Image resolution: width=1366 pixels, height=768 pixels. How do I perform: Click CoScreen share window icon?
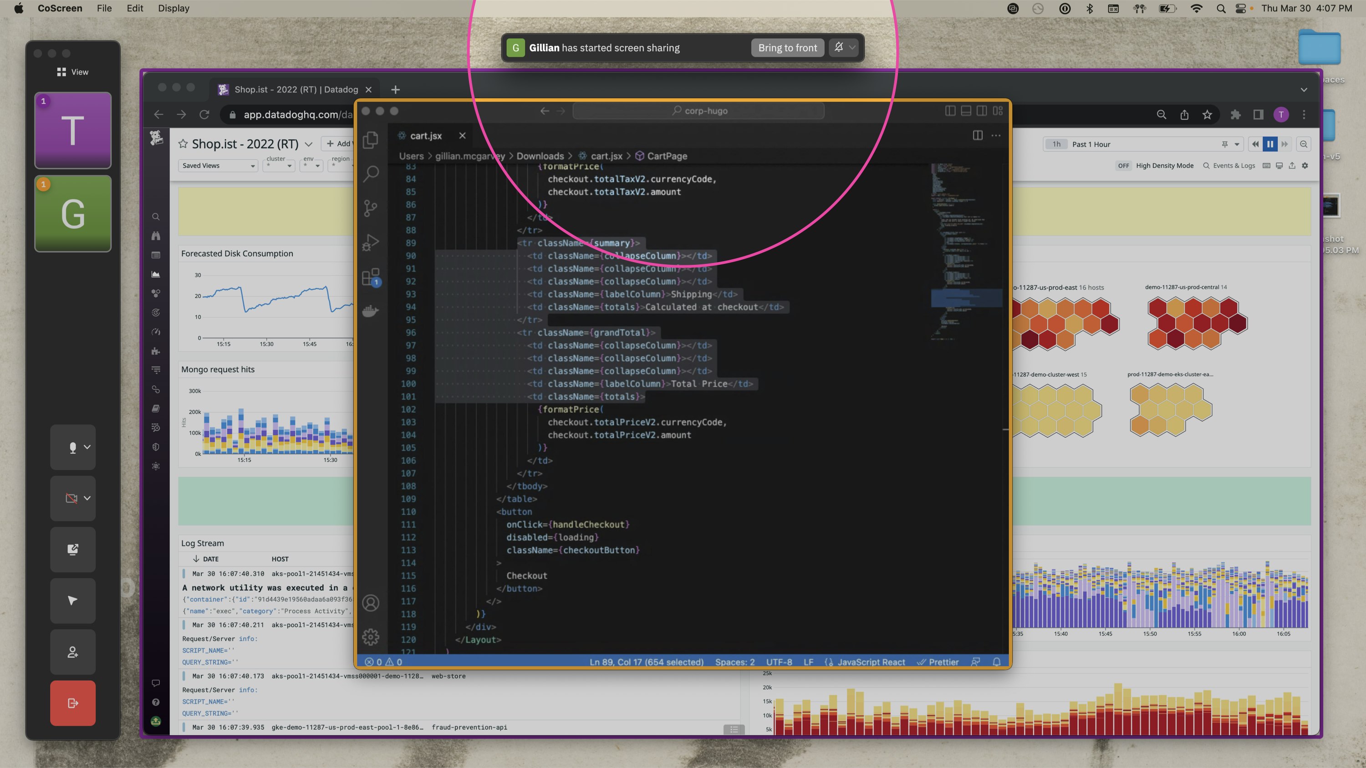pyautogui.click(x=73, y=550)
